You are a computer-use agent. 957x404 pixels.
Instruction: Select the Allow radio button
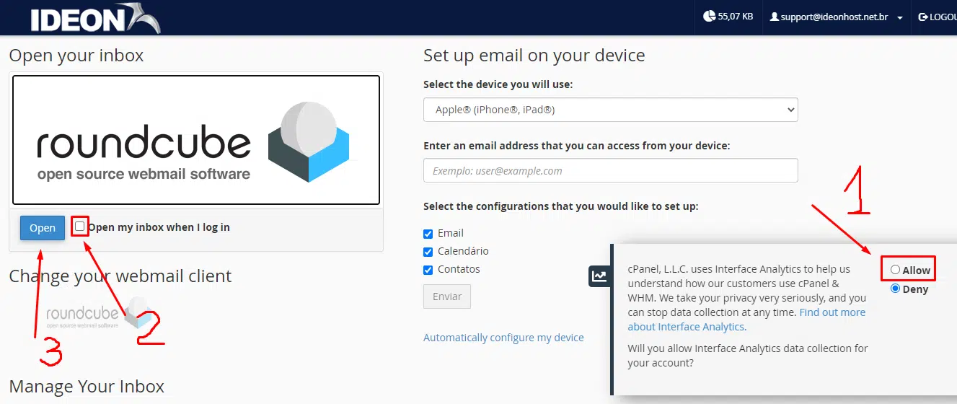point(895,270)
